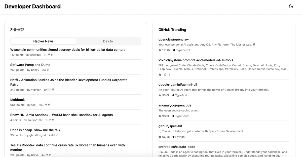Open Wisconsin communities secrecy deals story

[68, 50]
